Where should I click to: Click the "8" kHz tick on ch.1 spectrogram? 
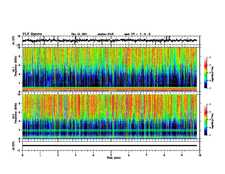(20, 56)
